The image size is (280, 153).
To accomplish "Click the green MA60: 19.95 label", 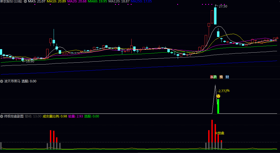I will 97,1.
